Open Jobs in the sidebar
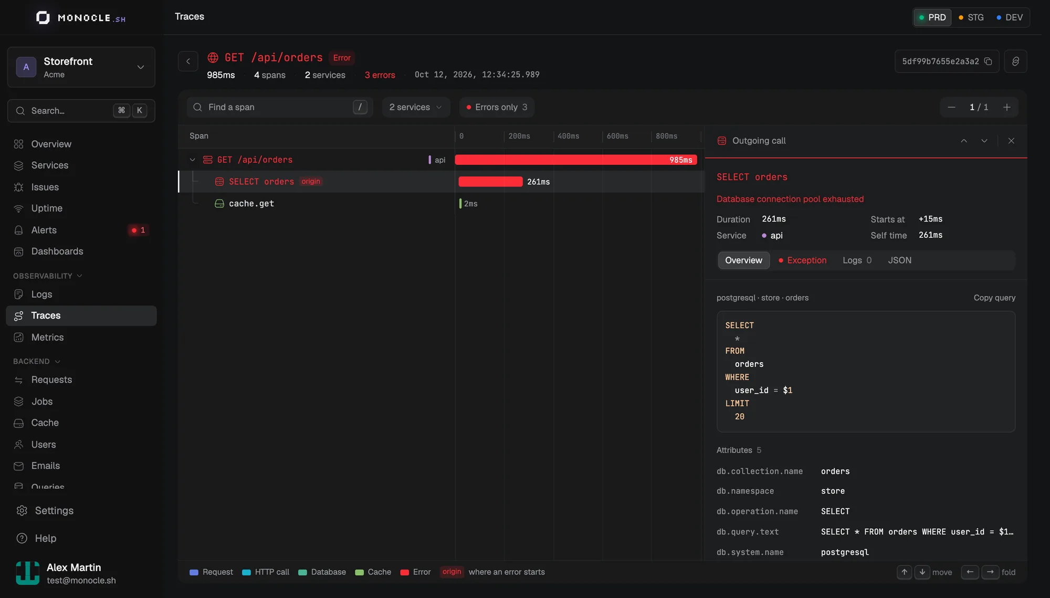Image resolution: width=1050 pixels, height=598 pixels. pos(81,401)
